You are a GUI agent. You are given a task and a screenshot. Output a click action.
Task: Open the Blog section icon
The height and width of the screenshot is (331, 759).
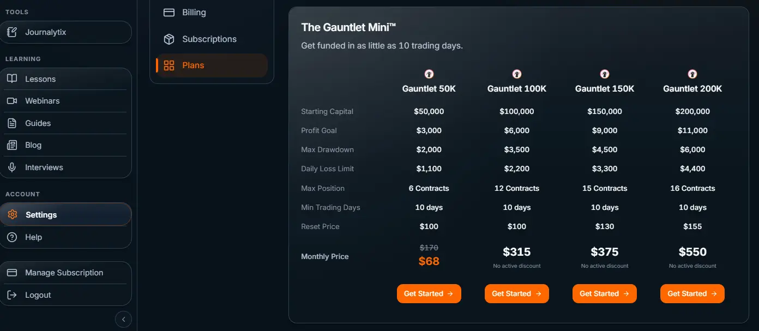tap(12, 145)
